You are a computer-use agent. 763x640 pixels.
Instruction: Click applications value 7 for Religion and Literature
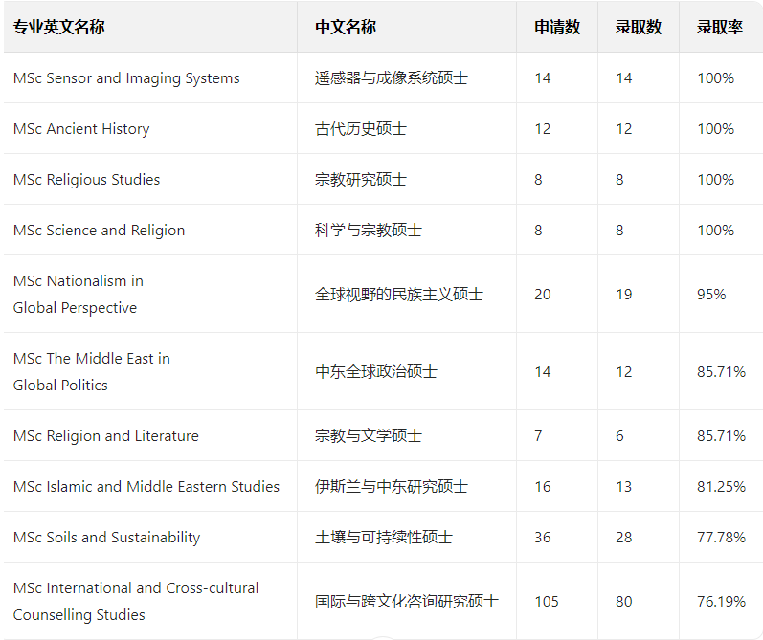pos(538,435)
